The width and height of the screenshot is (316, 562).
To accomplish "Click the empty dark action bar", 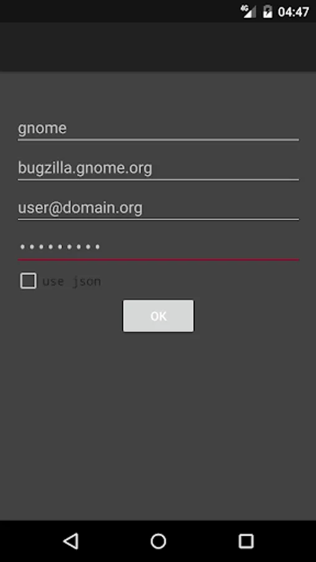I will (158, 47).
